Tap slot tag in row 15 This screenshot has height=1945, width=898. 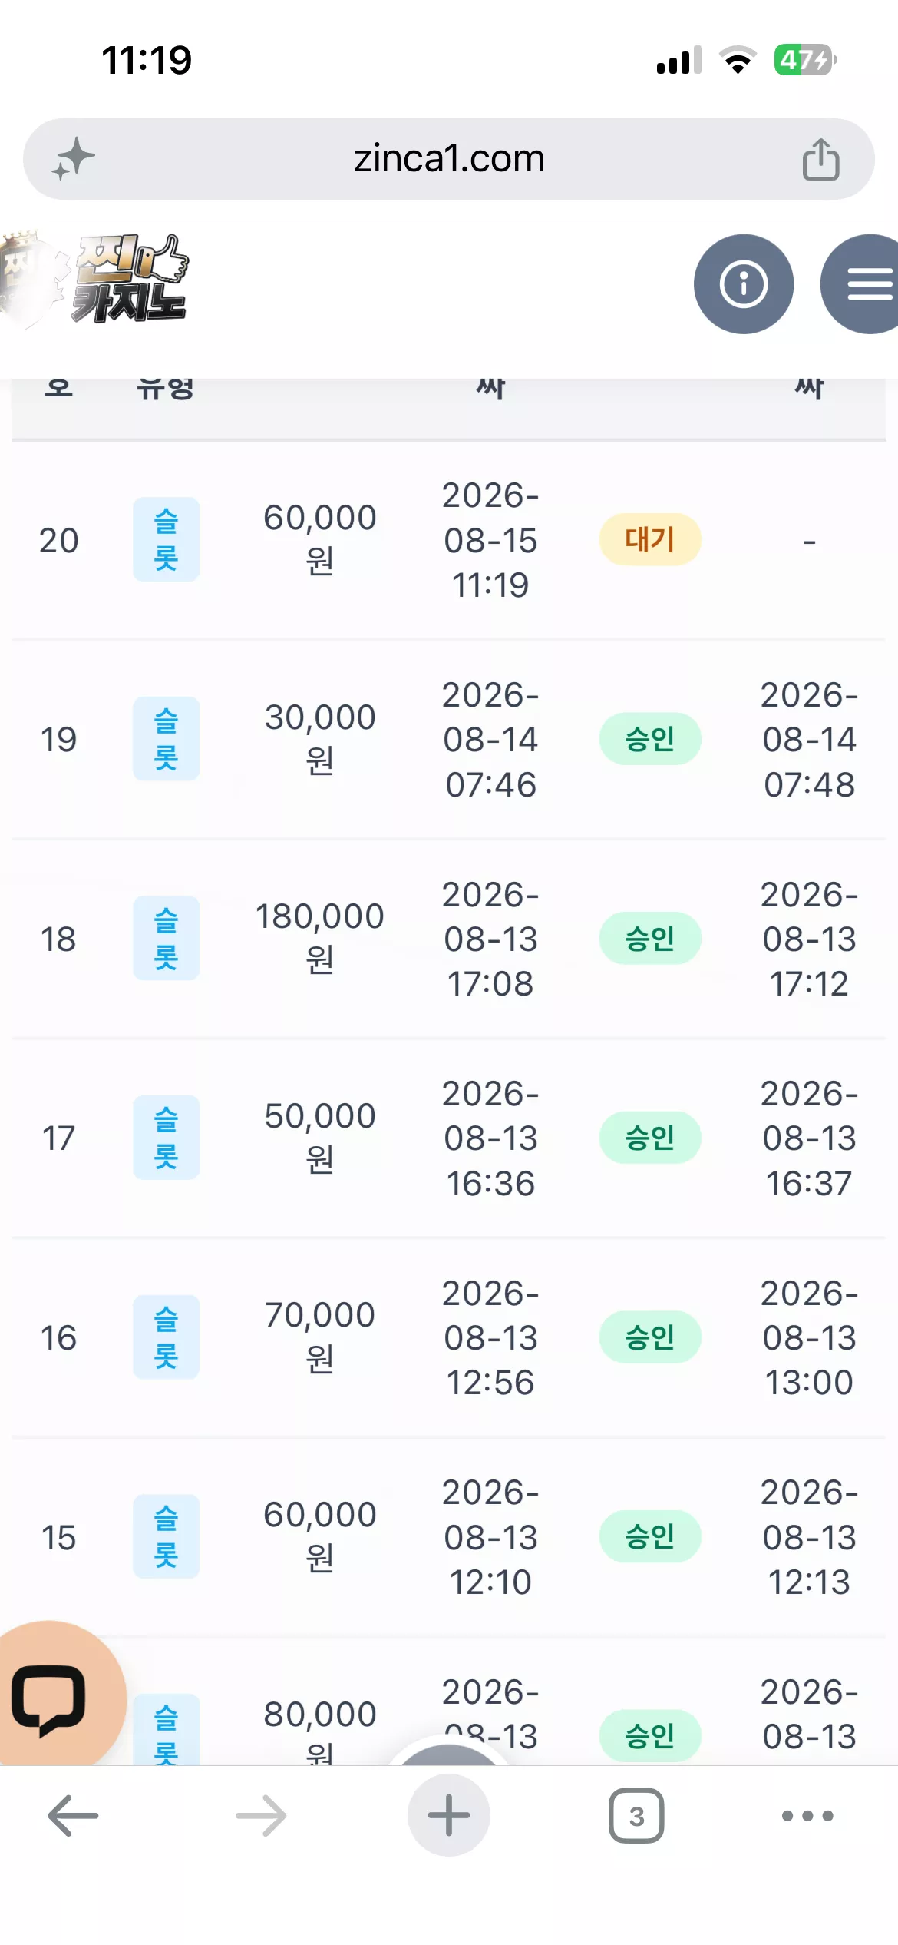pos(166,1536)
